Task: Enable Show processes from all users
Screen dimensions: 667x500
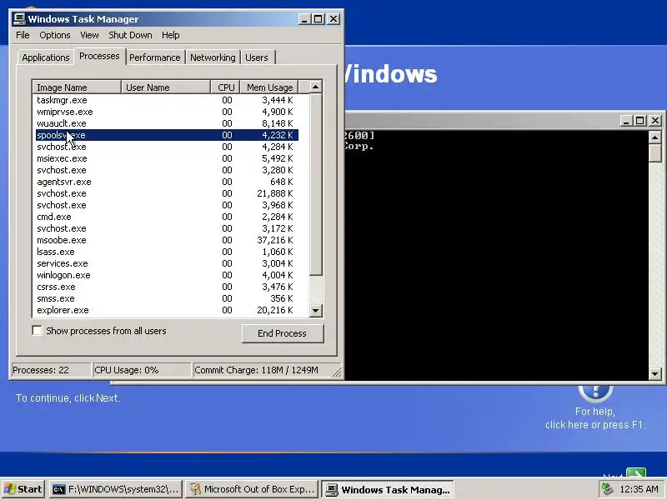Action: point(38,330)
